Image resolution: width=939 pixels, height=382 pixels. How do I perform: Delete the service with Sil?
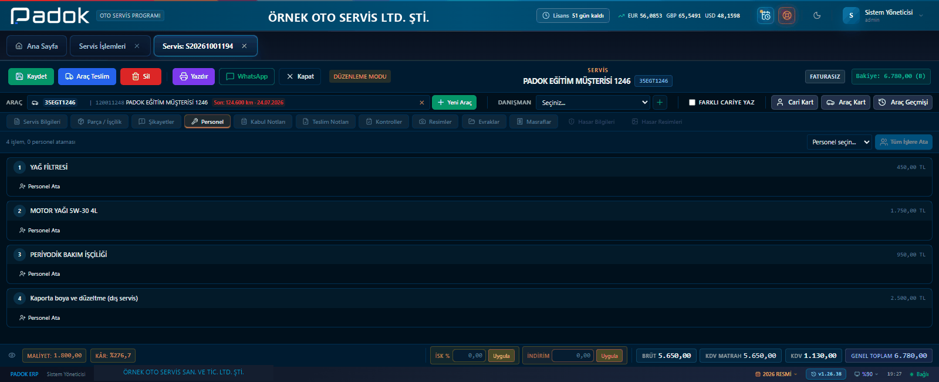[x=140, y=76]
